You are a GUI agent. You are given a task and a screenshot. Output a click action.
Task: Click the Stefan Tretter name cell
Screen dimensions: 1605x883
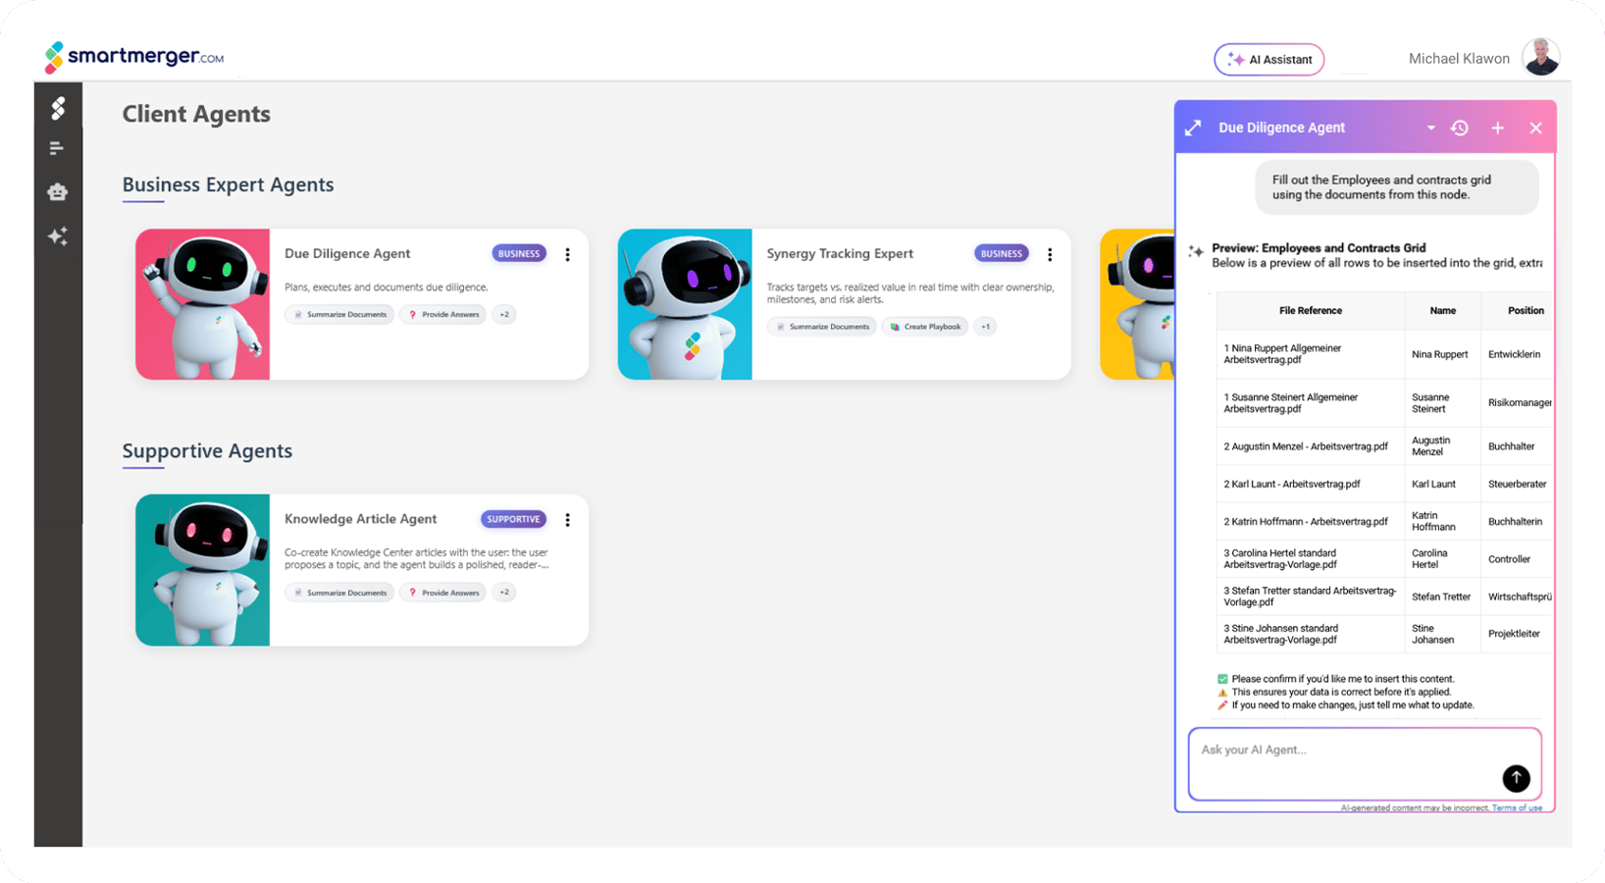[1442, 597]
